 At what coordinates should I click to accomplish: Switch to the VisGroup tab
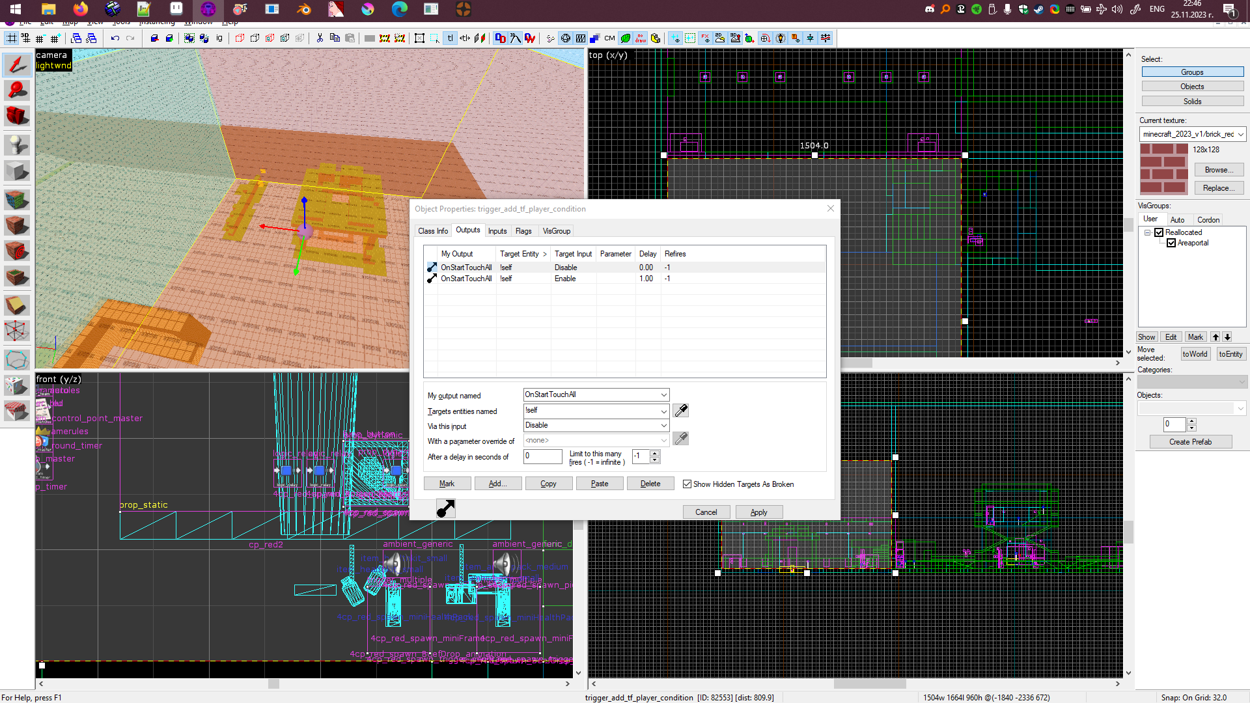coord(557,231)
